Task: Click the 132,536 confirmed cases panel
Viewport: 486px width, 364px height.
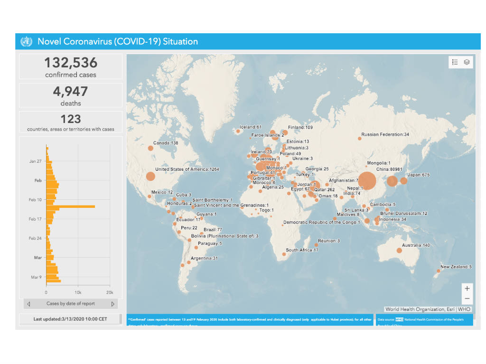Action: click(x=71, y=66)
